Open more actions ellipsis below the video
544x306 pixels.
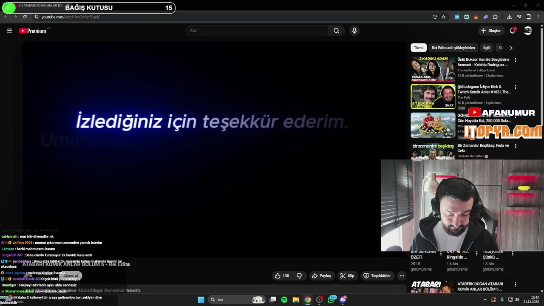(x=402, y=276)
